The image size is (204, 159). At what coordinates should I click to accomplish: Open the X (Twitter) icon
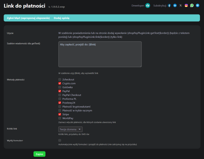(181, 6)
